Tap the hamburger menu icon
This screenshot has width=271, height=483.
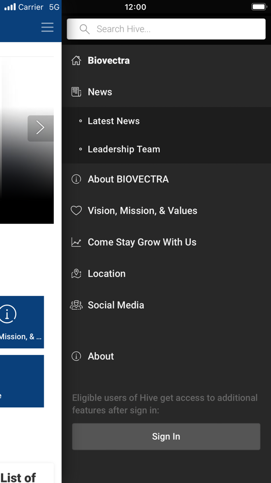coord(47,27)
